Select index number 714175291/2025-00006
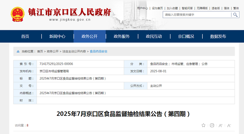The width and height of the screenshot is (244, 134). pos(56,64)
